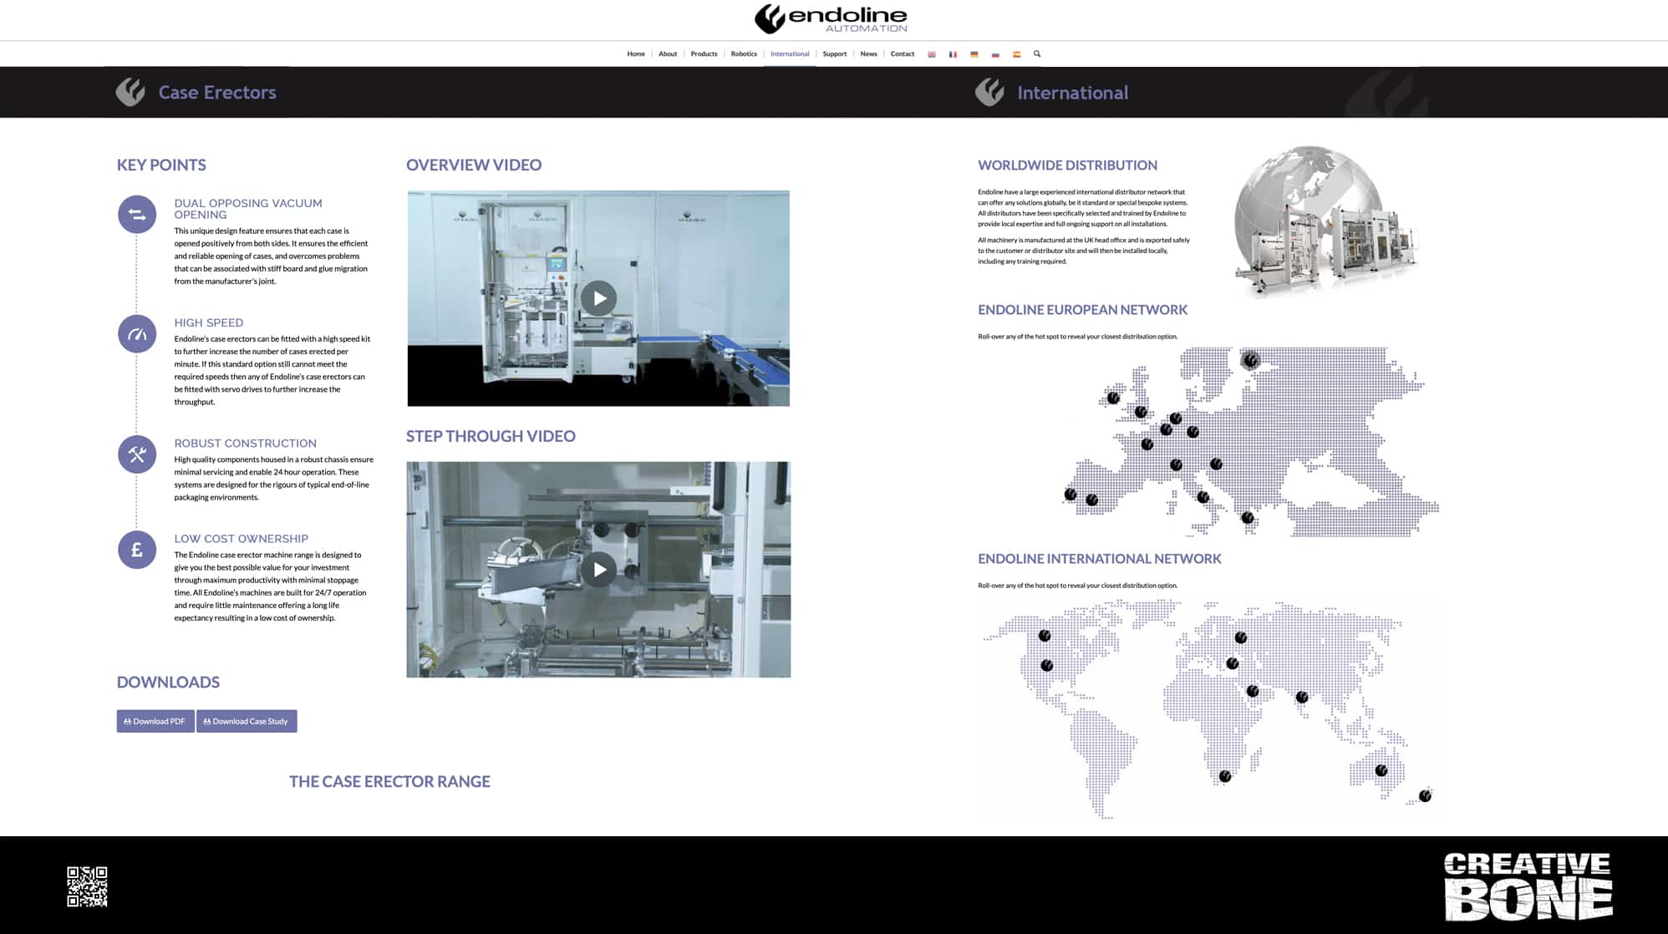Play the Step Through Video
The height and width of the screenshot is (934, 1668).
click(x=598, y=570)
